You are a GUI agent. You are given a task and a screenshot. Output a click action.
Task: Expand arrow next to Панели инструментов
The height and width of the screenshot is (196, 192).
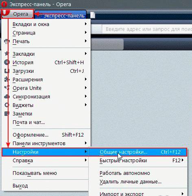pos(86,143)
